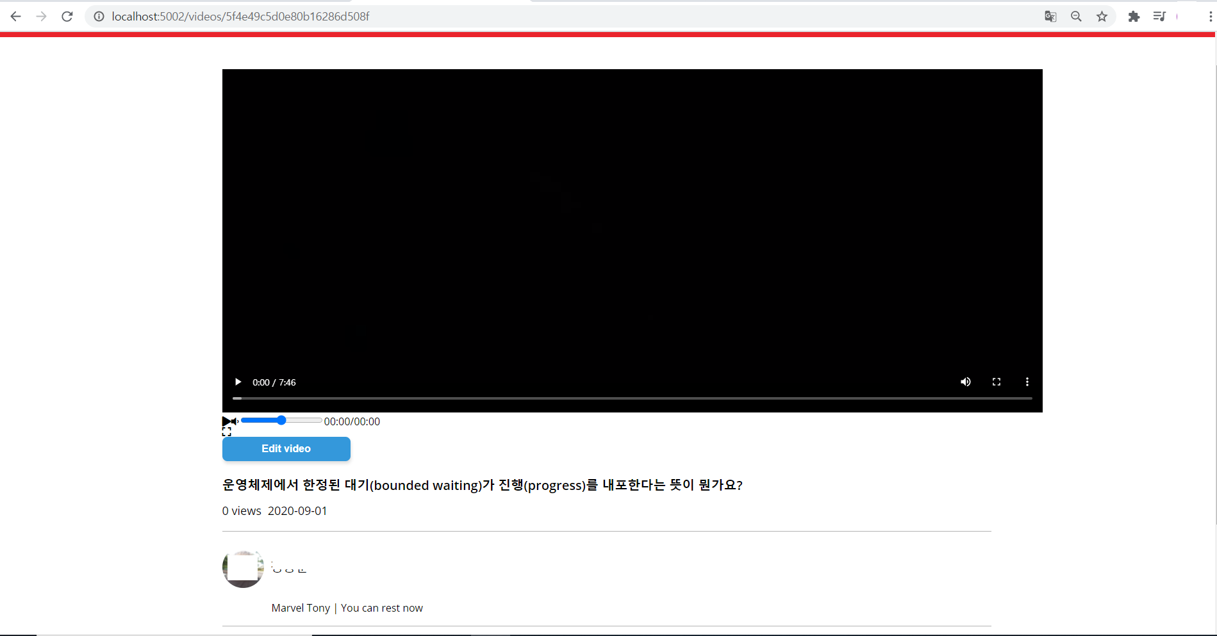Click the Marvel Tony comment author
The width and height of the screenshot is (1217, 636).
(x=301, y=608)
